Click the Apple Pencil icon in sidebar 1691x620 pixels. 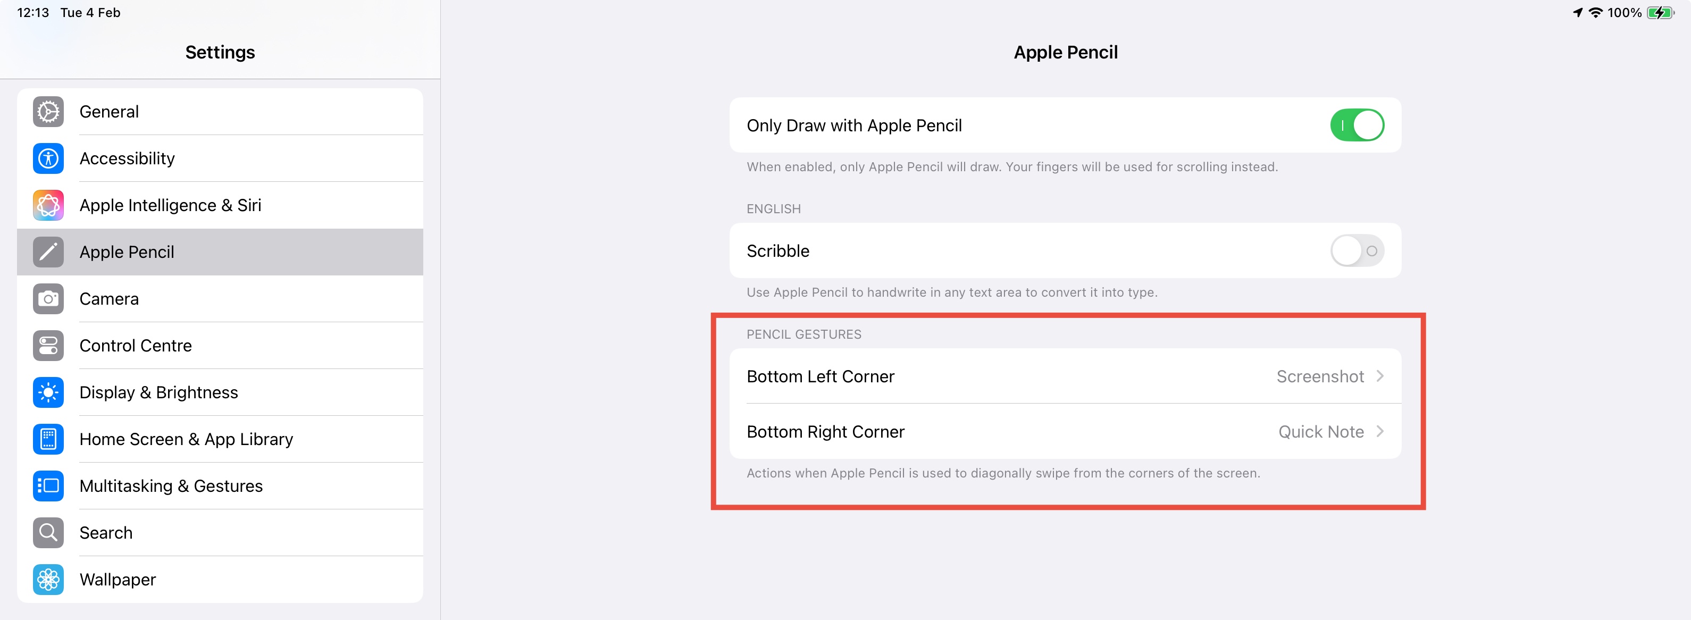(47, 252)
